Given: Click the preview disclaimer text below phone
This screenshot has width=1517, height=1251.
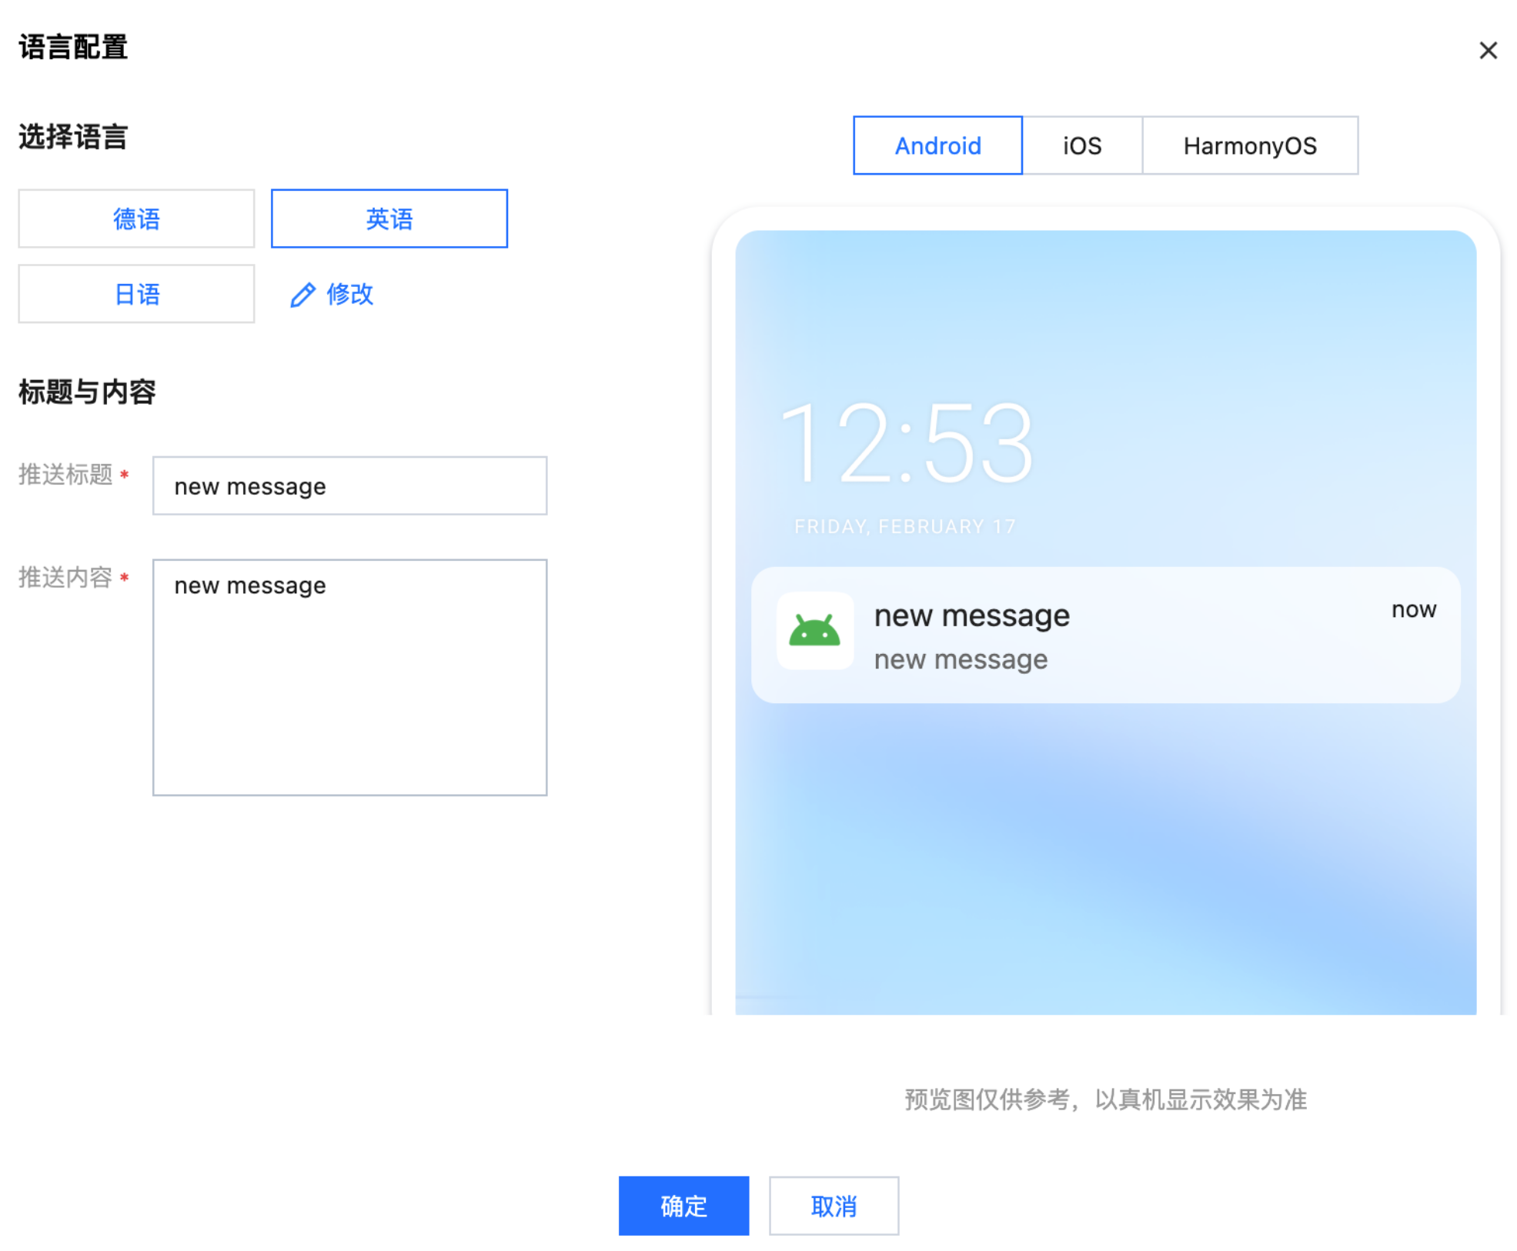Looking at the screenshot, I should pyautogui.click(x=1104, y=1100).
